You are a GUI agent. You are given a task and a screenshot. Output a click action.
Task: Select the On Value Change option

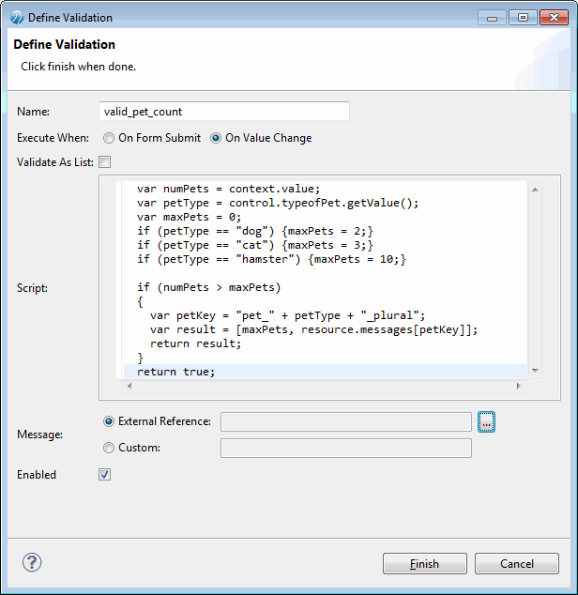[x=217, y=138]
